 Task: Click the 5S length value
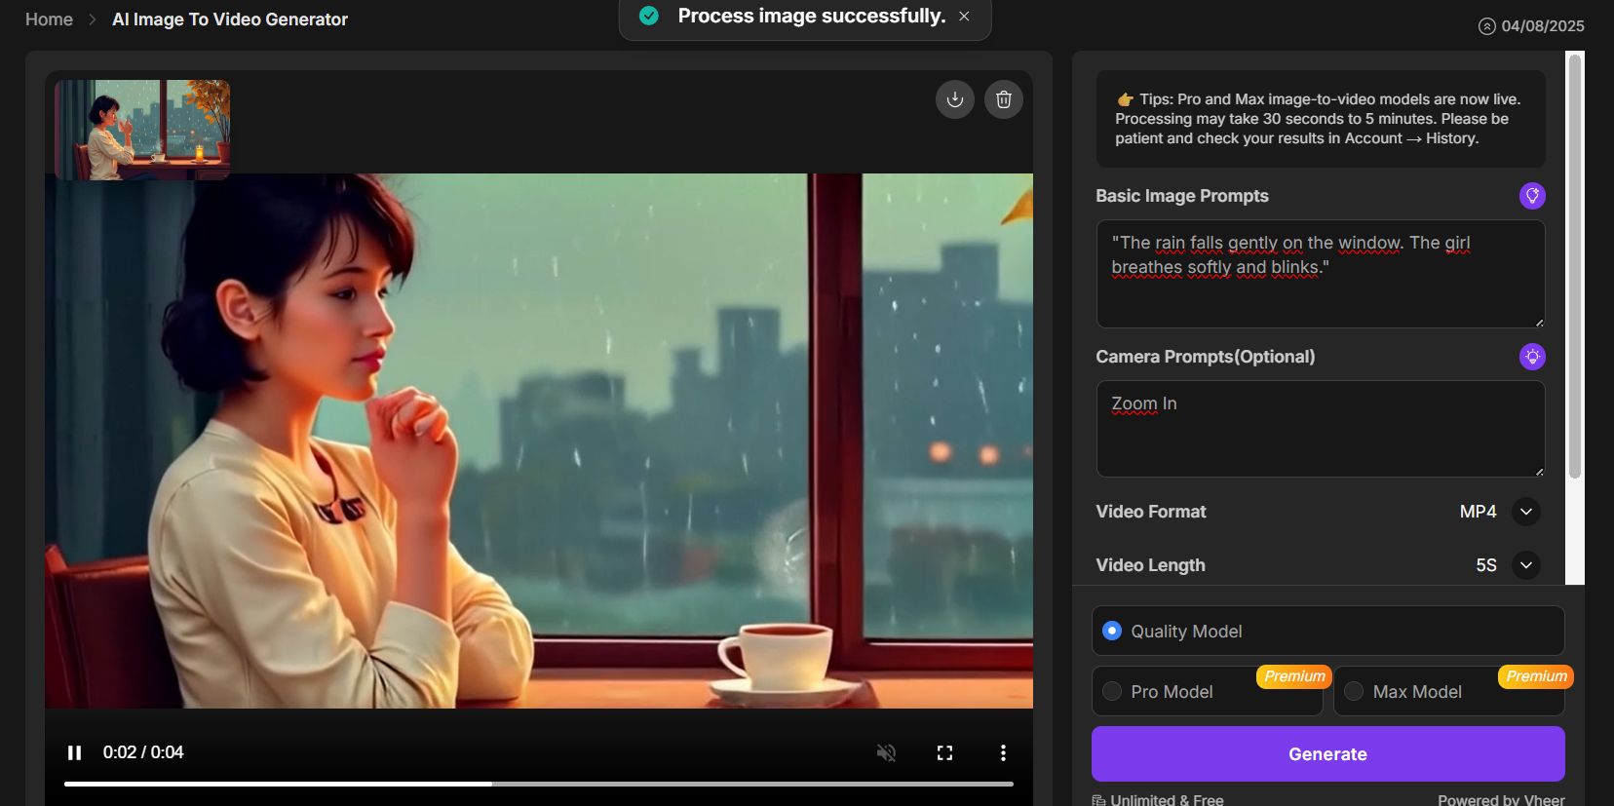(1486, 565)
